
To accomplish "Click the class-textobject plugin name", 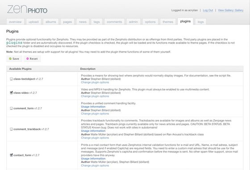I will pos(24,79).
